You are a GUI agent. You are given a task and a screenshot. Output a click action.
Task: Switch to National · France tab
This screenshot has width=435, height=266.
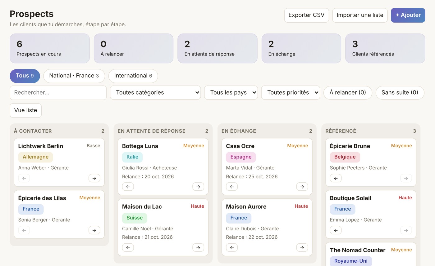(74, 76)
